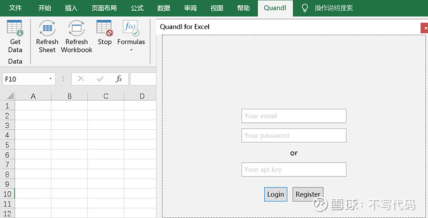428x218 pixels.
Task: Click the Get Data icon
Action: (15, 28)
